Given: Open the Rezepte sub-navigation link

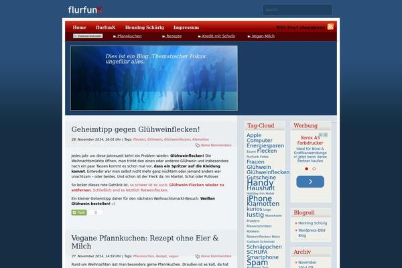Looking at the screenshot, I should (172, 36).
